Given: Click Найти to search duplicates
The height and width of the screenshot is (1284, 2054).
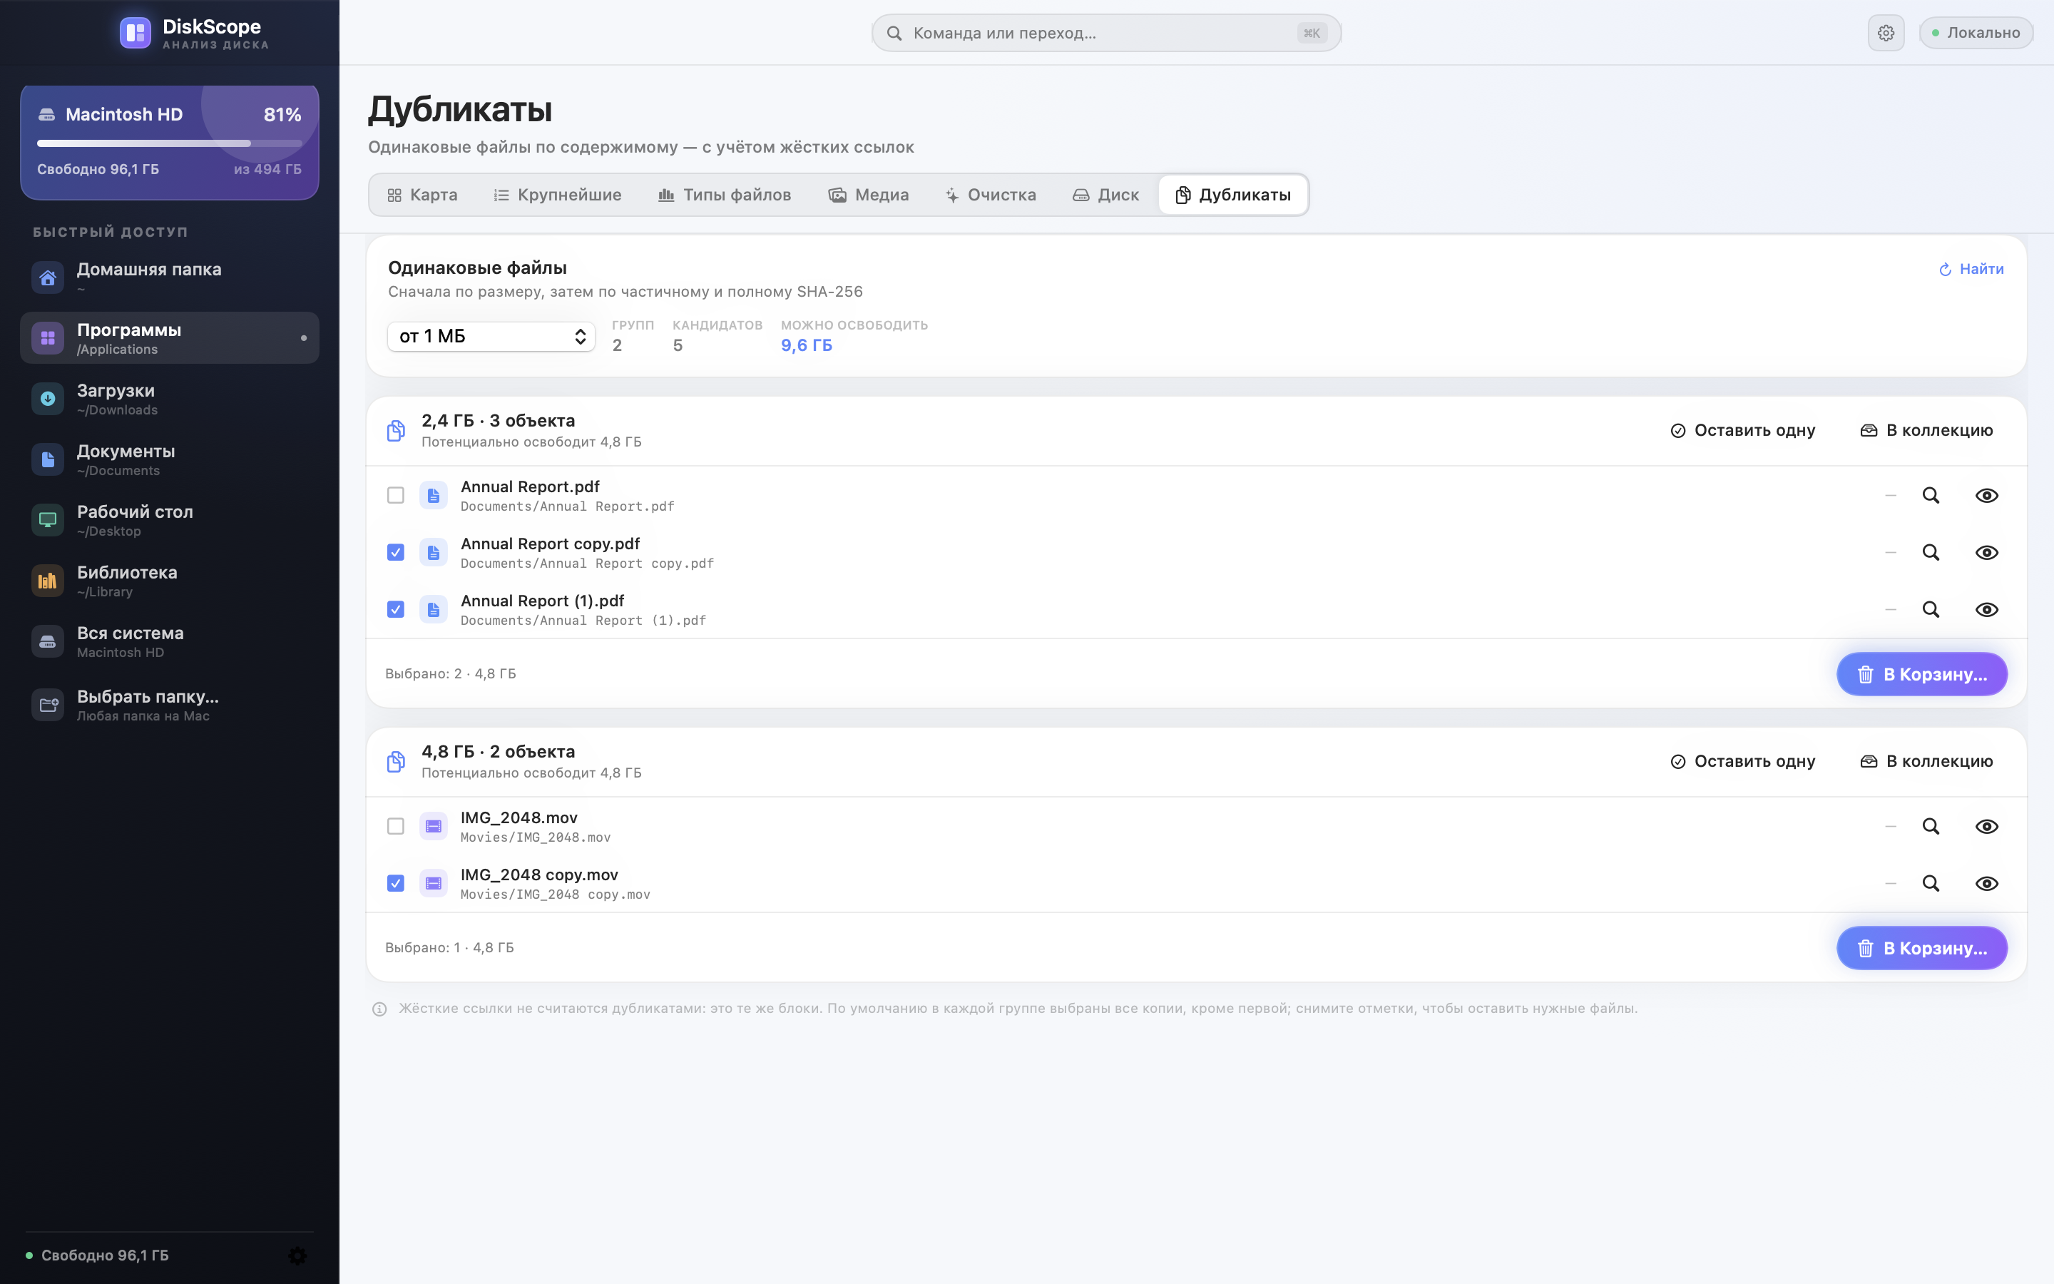Looking at the screenshot, I should click(x=1971, y=269).
